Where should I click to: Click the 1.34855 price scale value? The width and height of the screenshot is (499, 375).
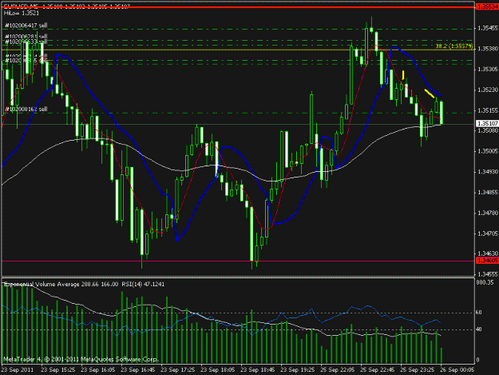[488, 193]
